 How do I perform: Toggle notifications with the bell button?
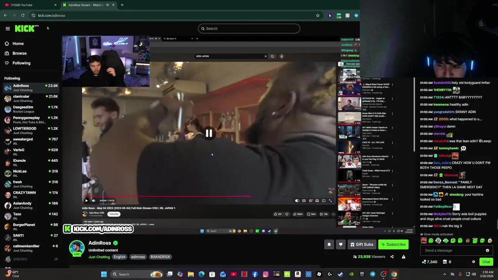click(x=329, y=245)
